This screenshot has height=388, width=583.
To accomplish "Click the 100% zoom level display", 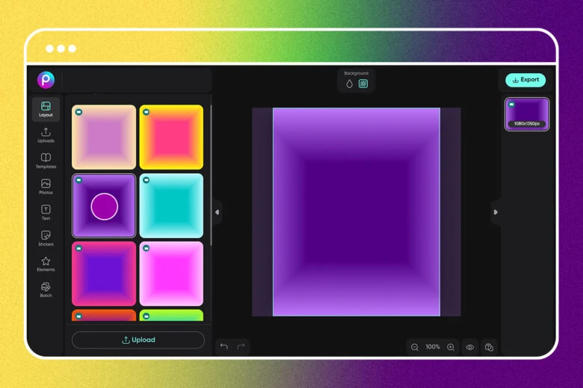I will pos(433,347).
